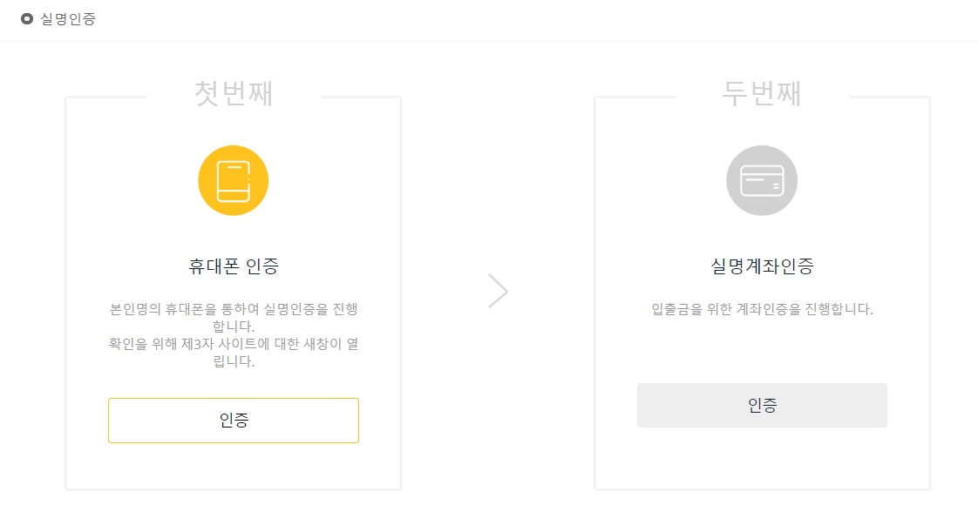Click the 제3자 사이트 새창 notice text
Image resolution: width=978 pixels, height=505 pixels.
click(x=234, y=353)
